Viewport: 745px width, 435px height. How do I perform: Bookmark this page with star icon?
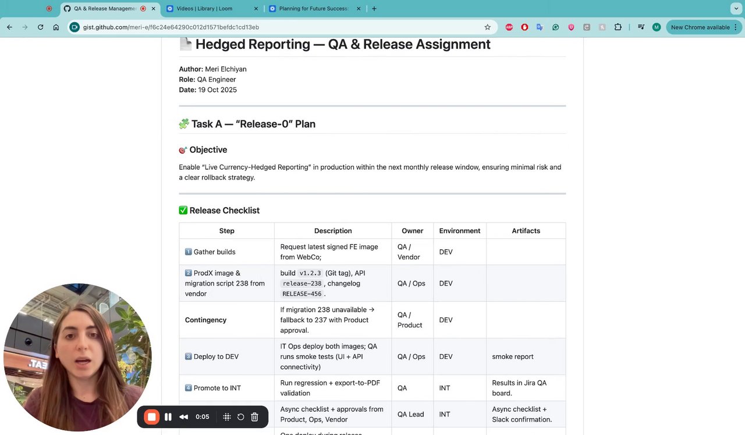point(488,27)
